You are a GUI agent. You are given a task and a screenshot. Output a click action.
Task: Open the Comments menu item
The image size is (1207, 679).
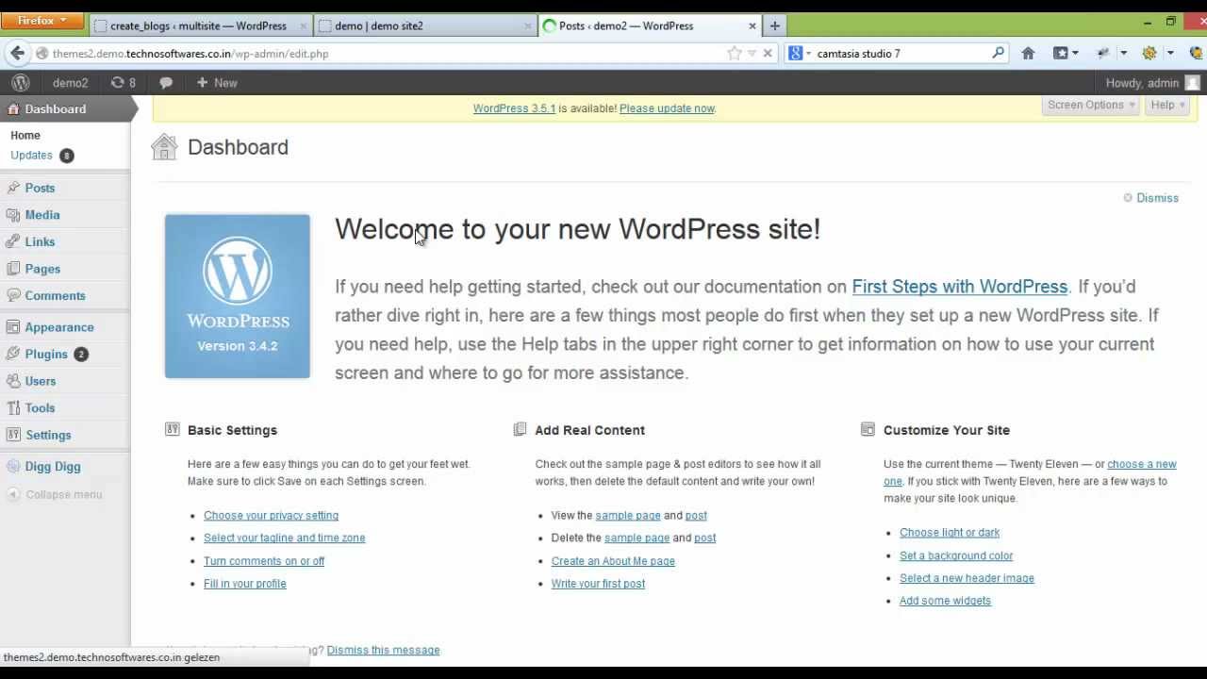pos(55,296)
